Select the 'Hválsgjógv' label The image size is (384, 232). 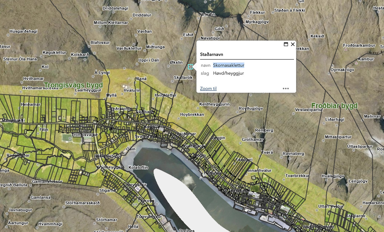[333, 176]
